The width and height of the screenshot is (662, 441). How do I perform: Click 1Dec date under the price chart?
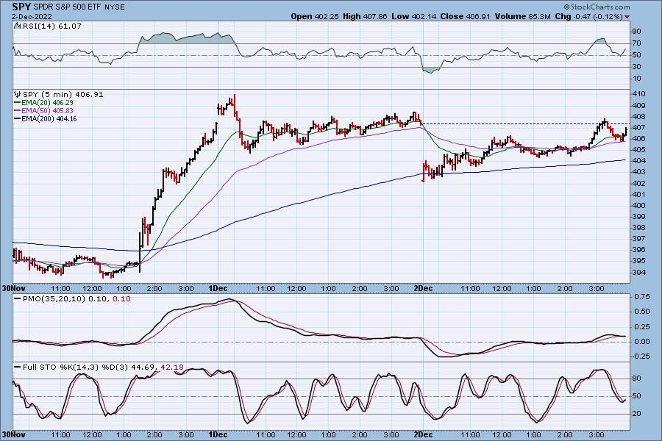point(218,289)
